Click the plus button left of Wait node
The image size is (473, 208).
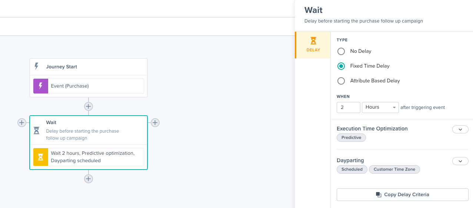[x=22, y=123]
